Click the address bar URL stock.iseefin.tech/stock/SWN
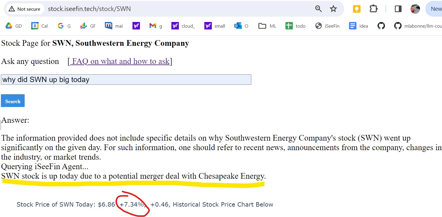 point(89,9)
